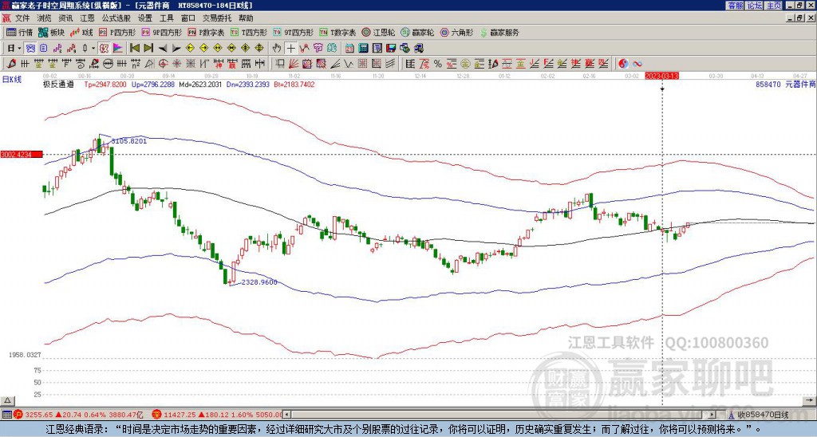Jump to last bar icon

coord(148,49)
